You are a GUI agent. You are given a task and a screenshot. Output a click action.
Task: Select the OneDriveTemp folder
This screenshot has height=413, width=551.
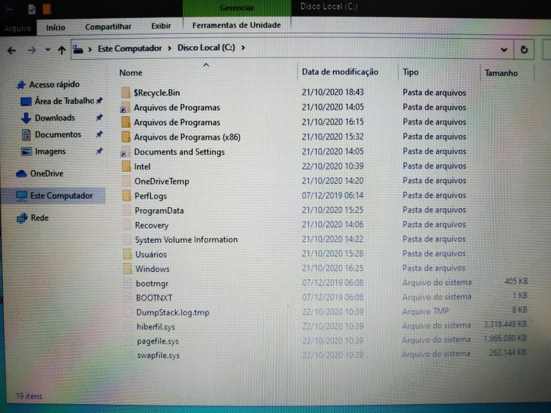(161, 181)
